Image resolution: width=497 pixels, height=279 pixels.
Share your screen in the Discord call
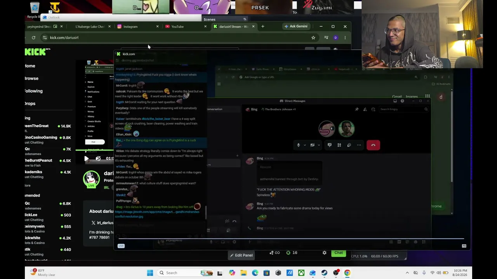329,145
